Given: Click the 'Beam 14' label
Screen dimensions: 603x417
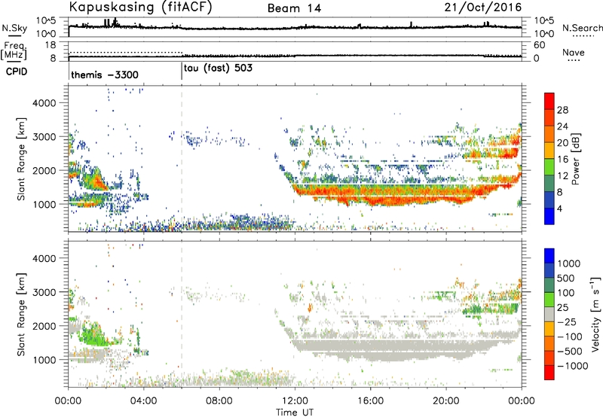Looking at the screenshot, I should pyautogui.click(x=294, y=8).
